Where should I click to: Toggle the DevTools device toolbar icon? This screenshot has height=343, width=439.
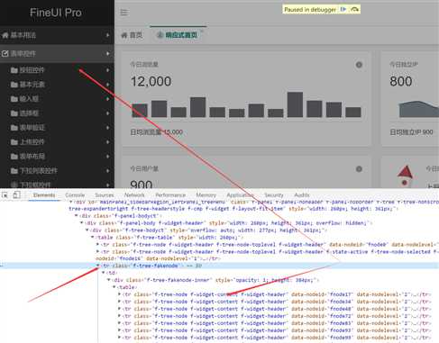pyautogui.click(x=16, y=195)
